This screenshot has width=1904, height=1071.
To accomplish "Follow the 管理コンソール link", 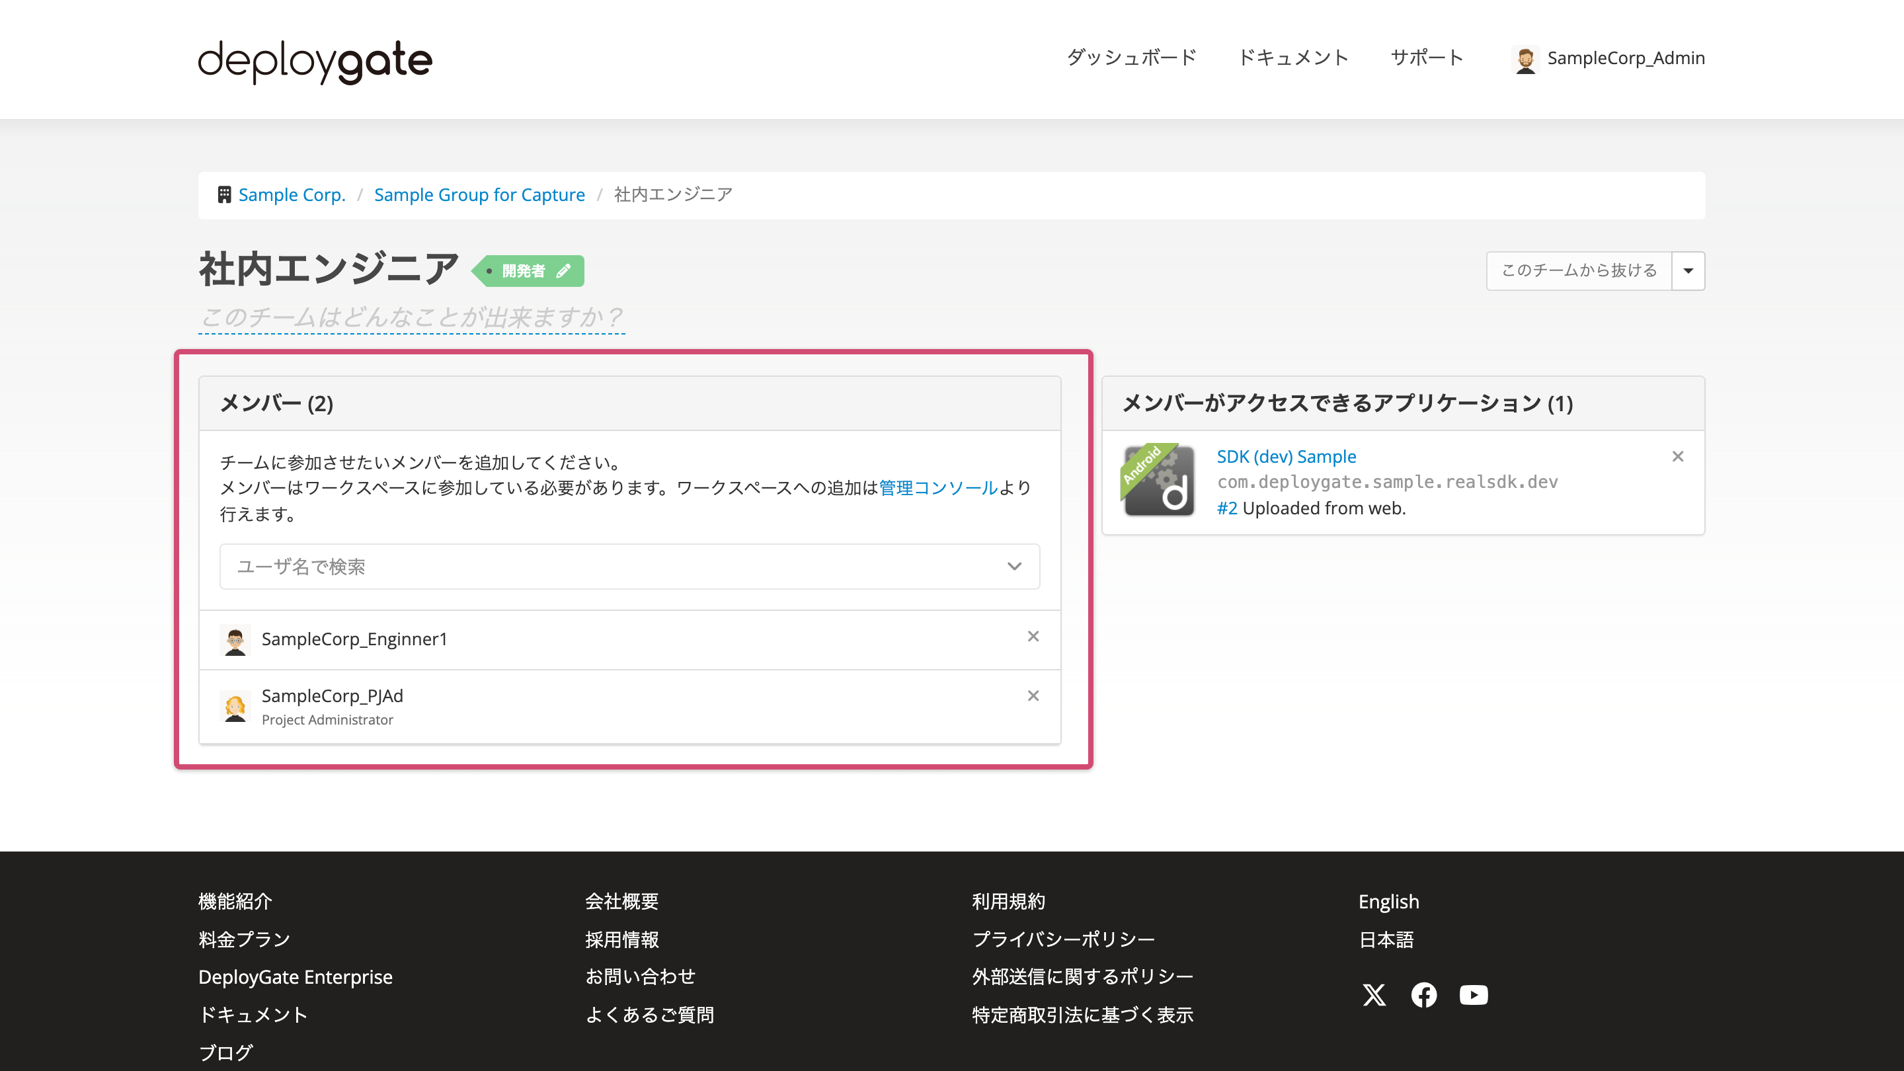I will tap(938, 488).
